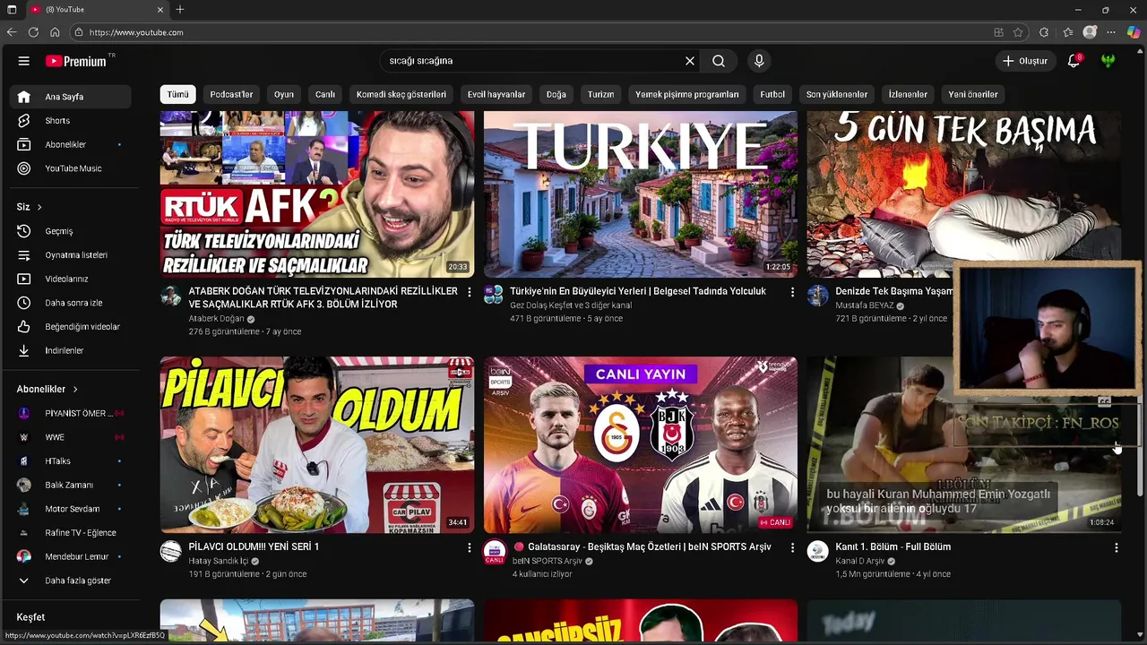The width and height of the screenshot is (1147, 645).
Task: Open options menu for Galatasaray - Beşiktaş video
Action: coord(792,547)
